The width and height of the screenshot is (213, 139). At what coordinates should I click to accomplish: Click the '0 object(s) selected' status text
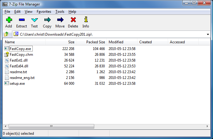pyautogui.click(x=18, y=134)
